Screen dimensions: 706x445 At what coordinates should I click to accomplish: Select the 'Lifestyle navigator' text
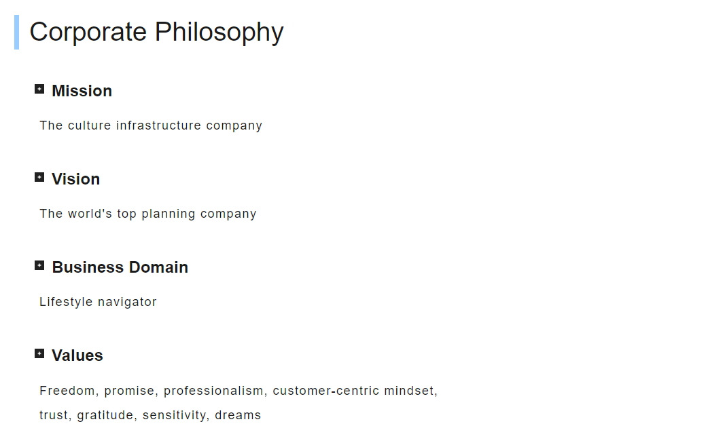(98, 302)
